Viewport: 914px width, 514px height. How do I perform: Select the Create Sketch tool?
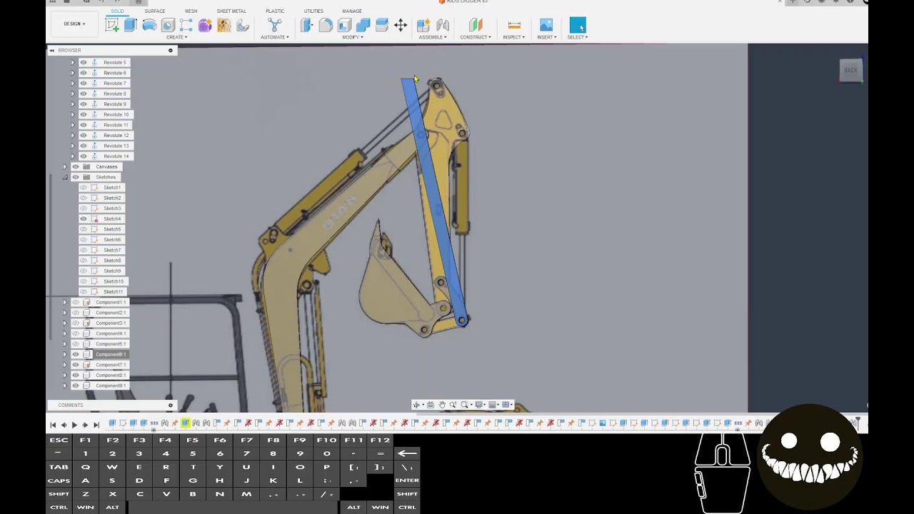[112, 26]
